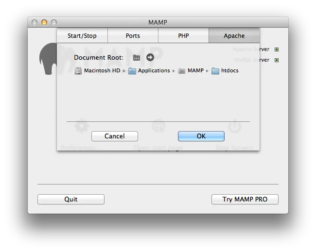Select the Apache tab
316x252 pixels.
[x=234, y=35]
